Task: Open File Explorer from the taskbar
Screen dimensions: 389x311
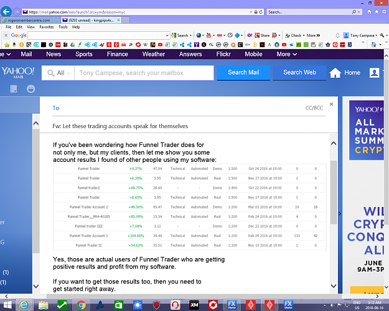Action: 43,305
